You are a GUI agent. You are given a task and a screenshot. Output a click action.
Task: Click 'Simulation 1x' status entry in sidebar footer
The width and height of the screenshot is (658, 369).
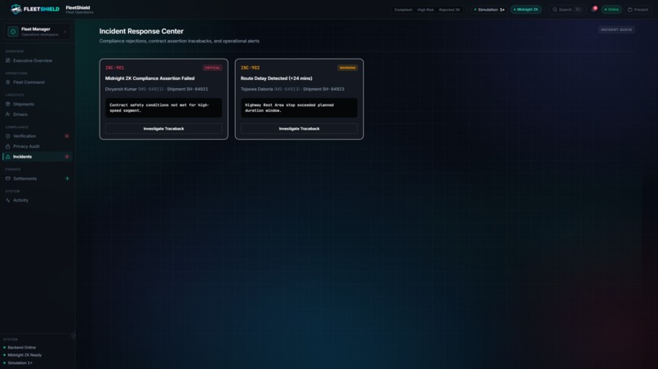(18, 362)
